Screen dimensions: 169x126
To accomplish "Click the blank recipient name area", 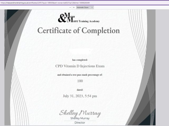I will (x=80, y=50).
